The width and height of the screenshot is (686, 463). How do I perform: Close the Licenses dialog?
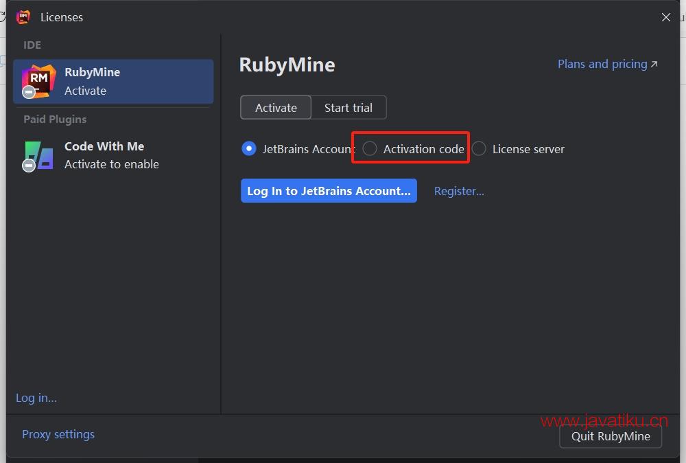point(665,17)
